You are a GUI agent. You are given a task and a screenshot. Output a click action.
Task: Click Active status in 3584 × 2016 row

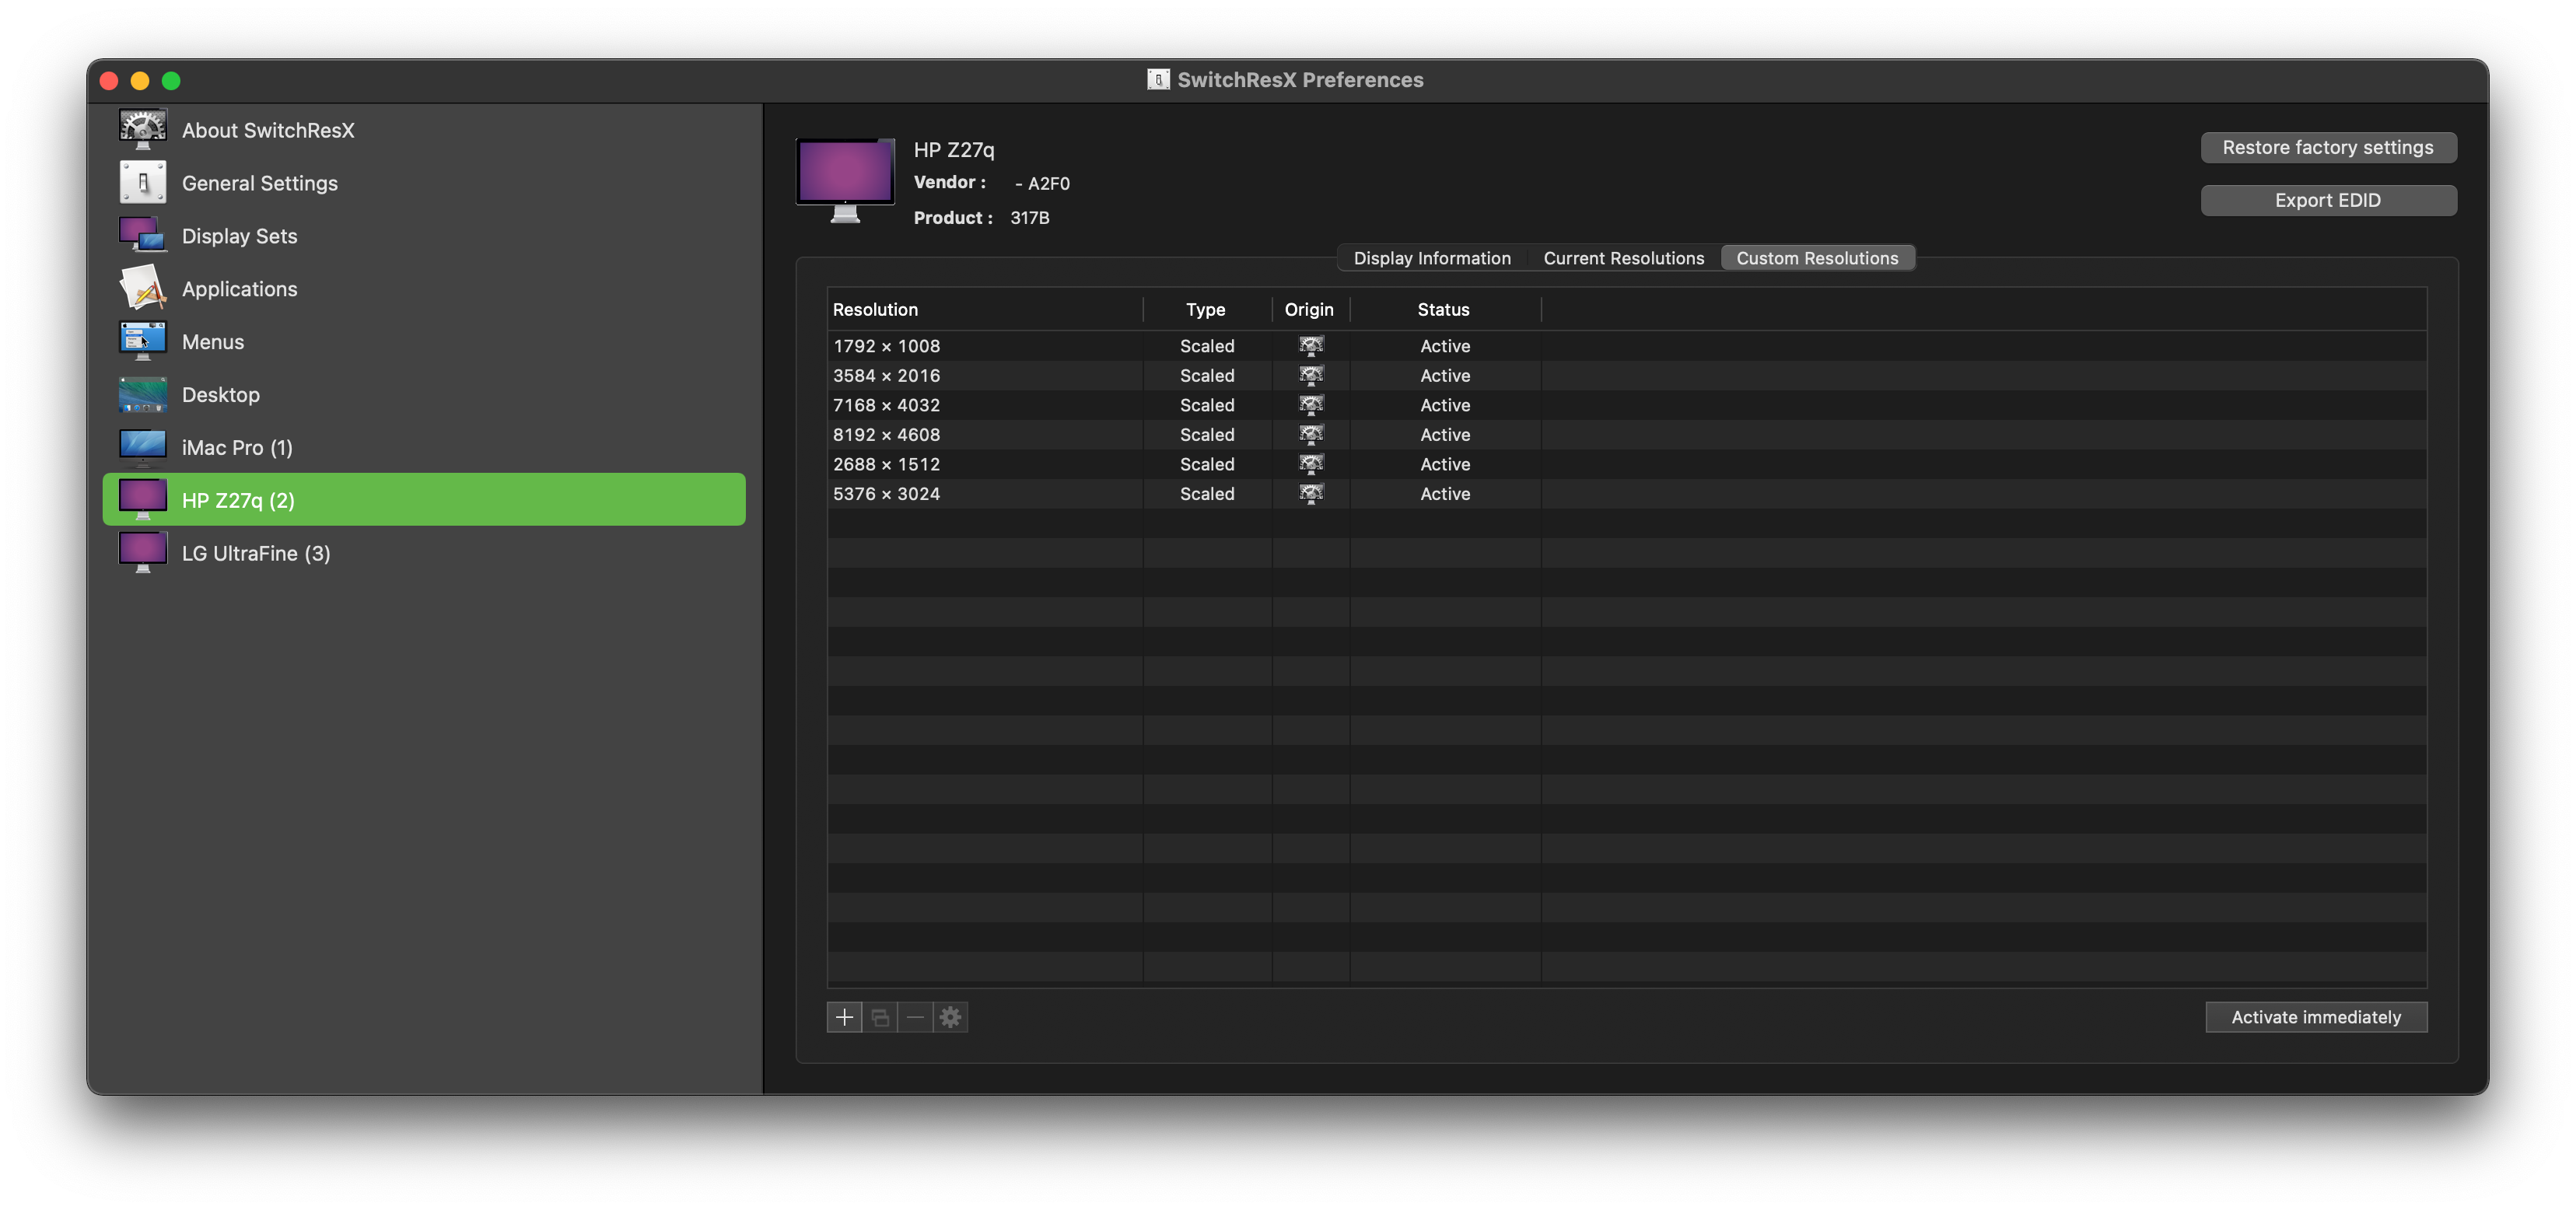coord(1445,375)
